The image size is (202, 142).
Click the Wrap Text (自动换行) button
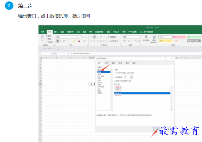coord(112,37)
